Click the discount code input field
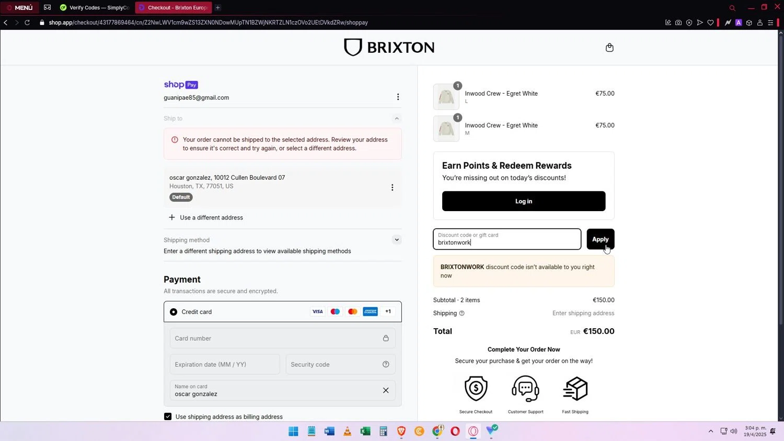 [507, 239]
